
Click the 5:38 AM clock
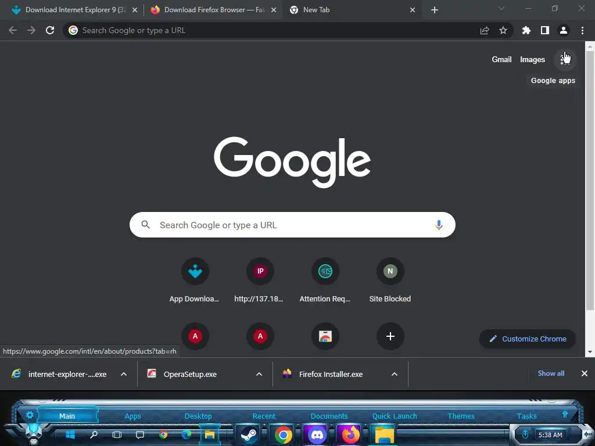[550, 435]
